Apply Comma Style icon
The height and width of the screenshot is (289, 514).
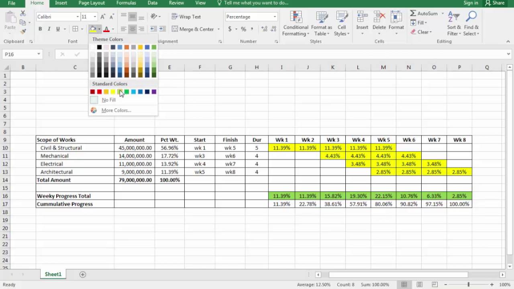(x=252, y=29)
